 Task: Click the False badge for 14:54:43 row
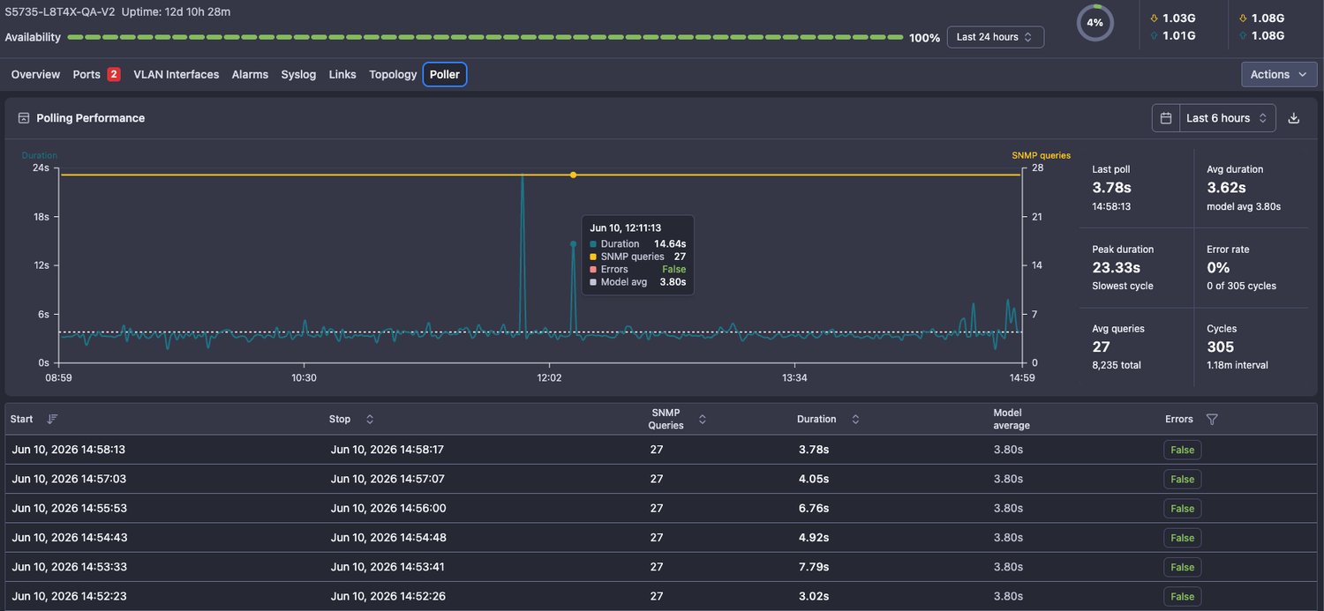pos(1182,538)
